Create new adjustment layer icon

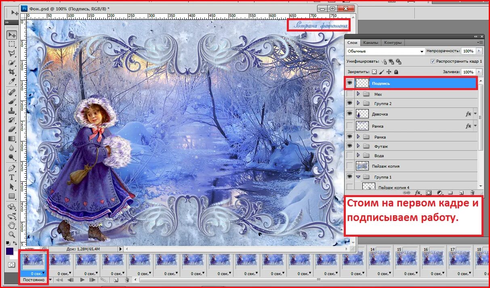pyautogui.click(x=440, y=193)
